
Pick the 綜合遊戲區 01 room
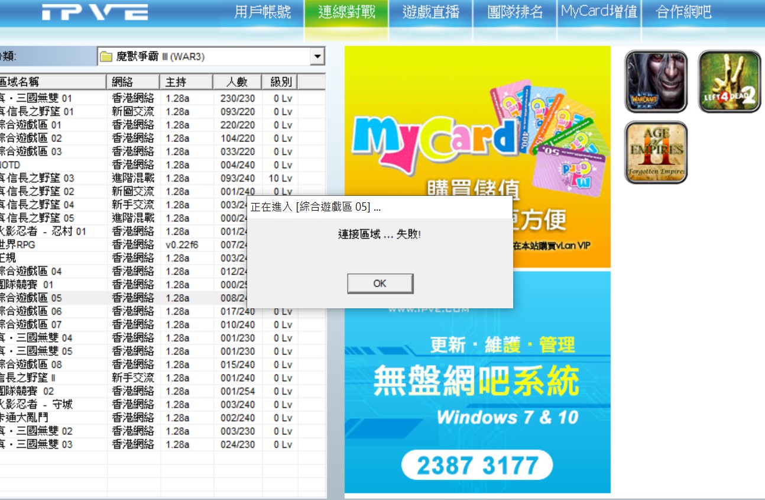[x=163, y=125]
